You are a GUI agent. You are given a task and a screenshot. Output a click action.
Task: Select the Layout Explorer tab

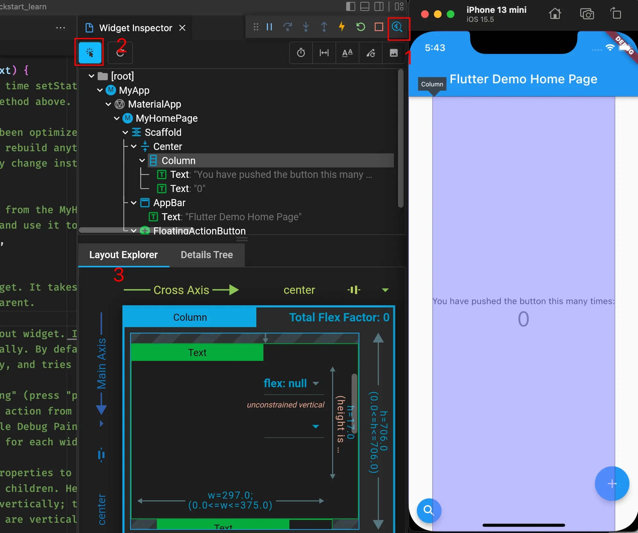(x=124, y=255)
